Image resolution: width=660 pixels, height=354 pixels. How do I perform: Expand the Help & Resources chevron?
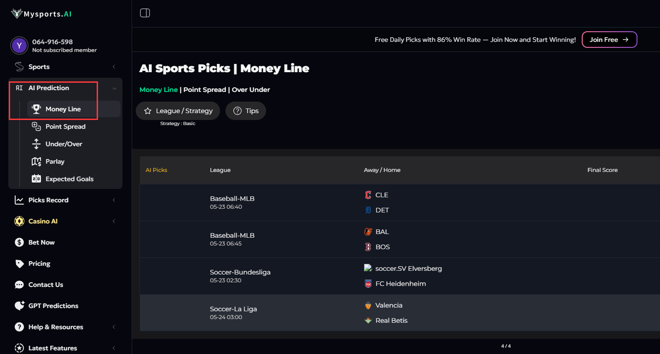click(x=114, y=327)
